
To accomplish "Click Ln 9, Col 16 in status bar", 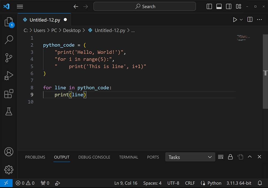I will 126,183.
